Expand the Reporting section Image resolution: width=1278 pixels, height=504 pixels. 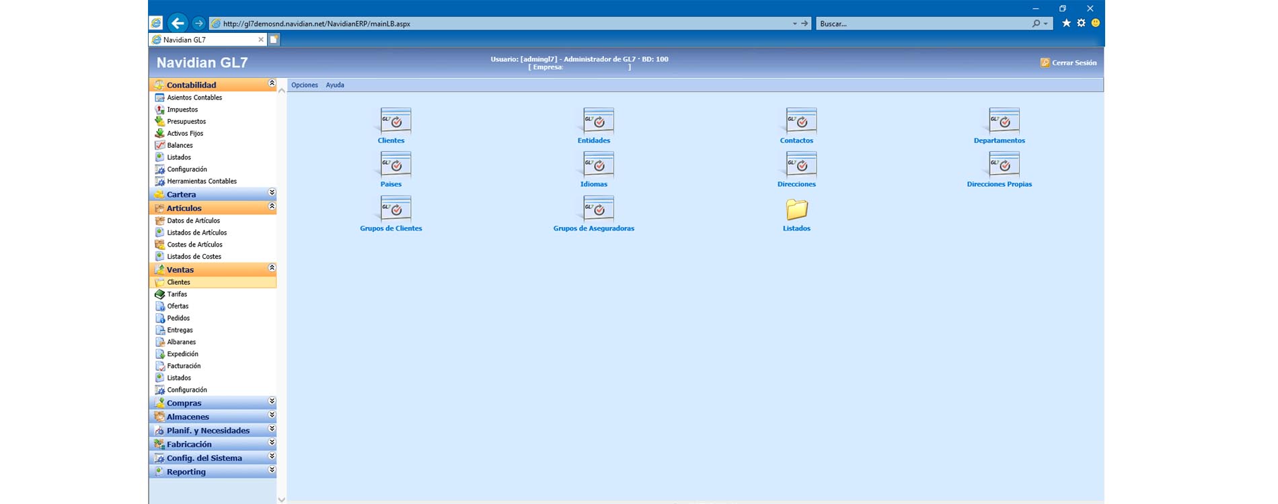(x=272, y=470)
